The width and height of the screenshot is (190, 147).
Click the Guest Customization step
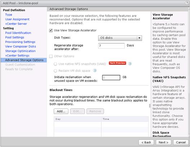click(x=20, y=65)
